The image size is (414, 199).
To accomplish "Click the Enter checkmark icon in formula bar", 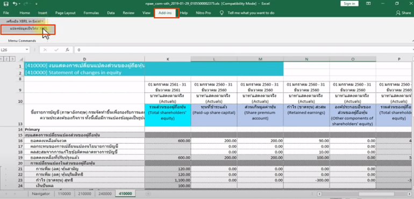I will [x=56, y=49].
